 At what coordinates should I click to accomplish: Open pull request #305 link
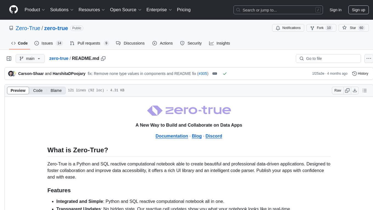(203, 74)
